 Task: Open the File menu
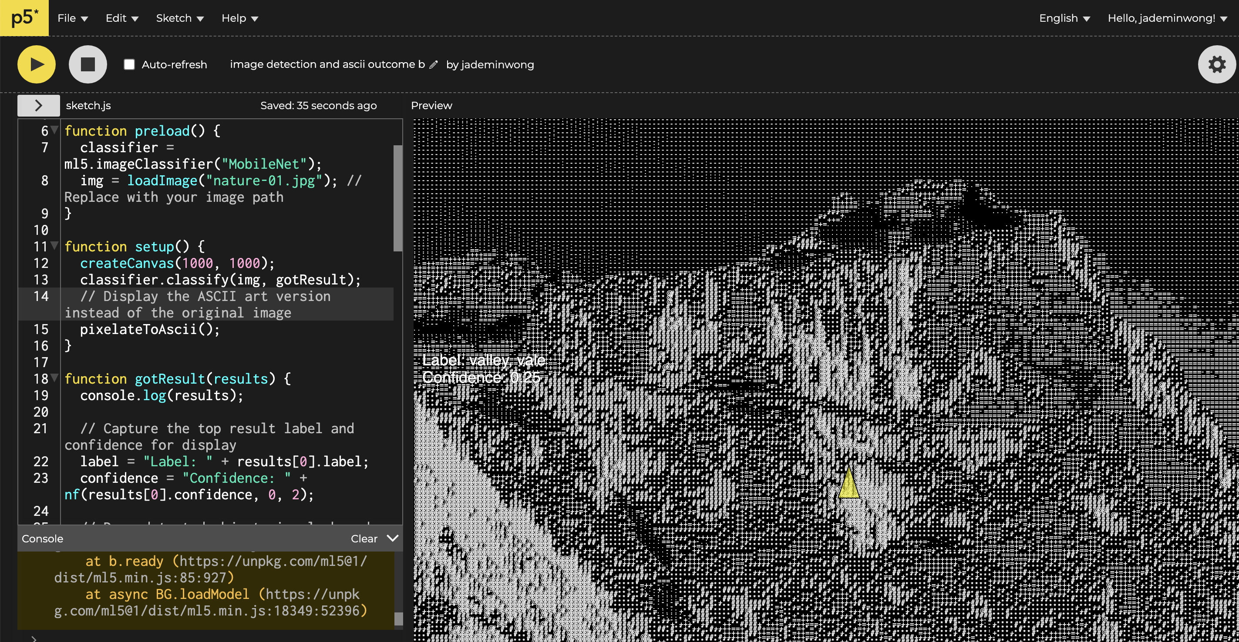coord(72,18)
